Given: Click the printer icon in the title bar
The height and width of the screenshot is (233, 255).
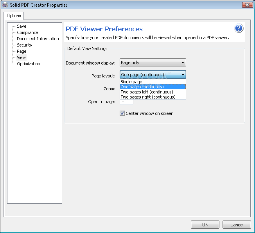Looking at the screenshot, I should tap(5, 5).
